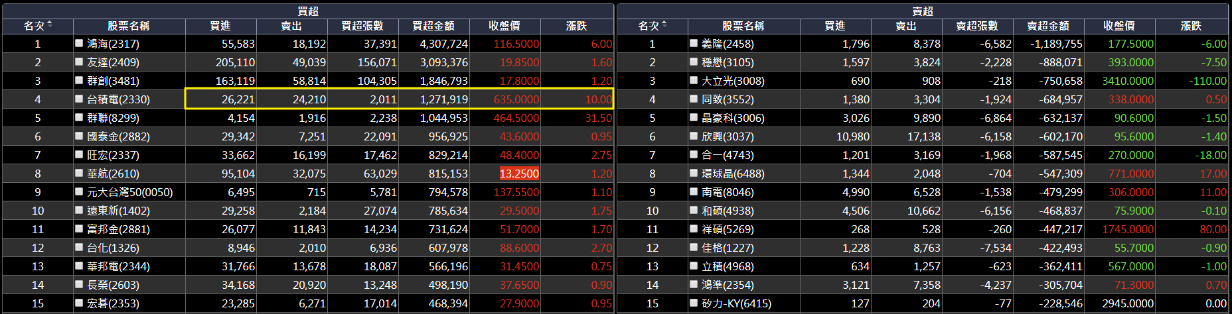The image size is (1232, 314).
Task: Click the sell volume 17,138
Action: tap(923, 136)
